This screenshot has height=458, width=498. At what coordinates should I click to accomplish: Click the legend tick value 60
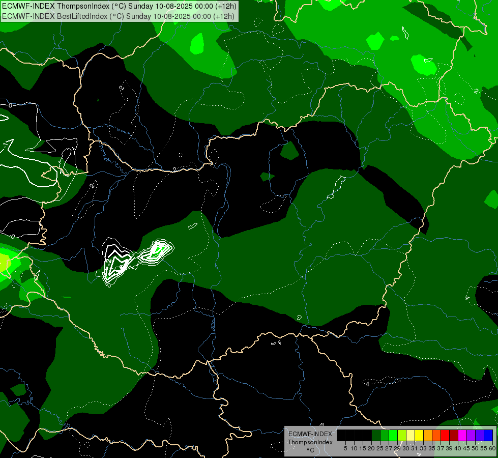[x=492, y=448]
